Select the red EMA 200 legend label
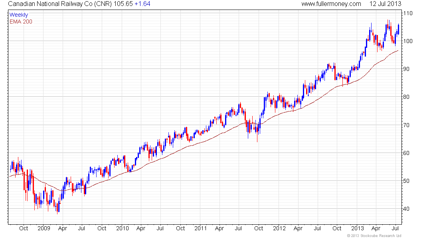 pos(21,22)
